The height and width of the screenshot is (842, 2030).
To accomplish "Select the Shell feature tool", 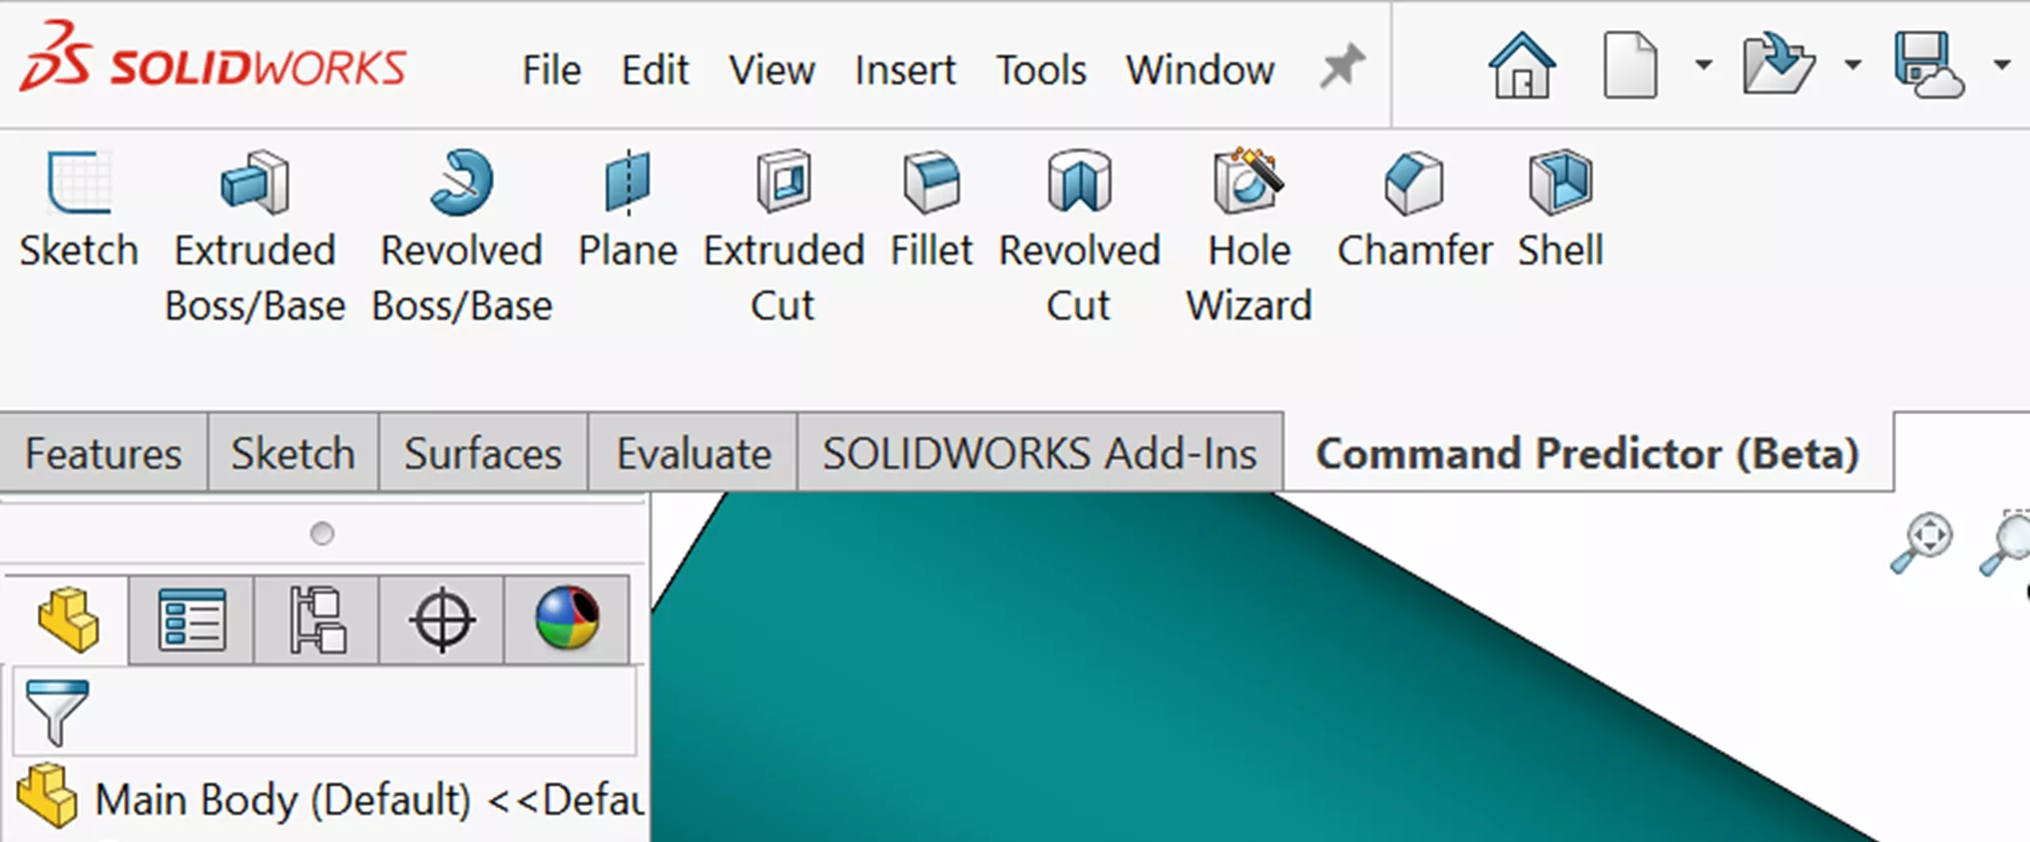I will 1560,184.
